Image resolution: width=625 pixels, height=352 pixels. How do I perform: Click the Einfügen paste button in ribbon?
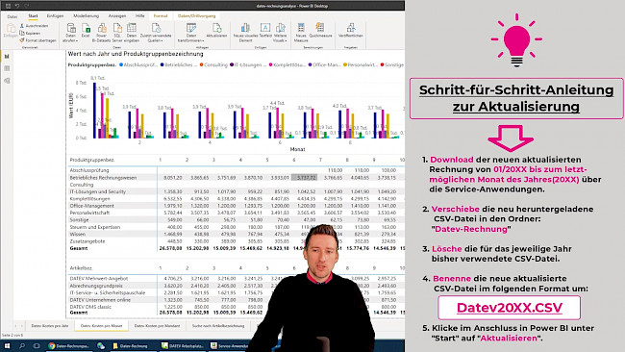coord(11,31)
